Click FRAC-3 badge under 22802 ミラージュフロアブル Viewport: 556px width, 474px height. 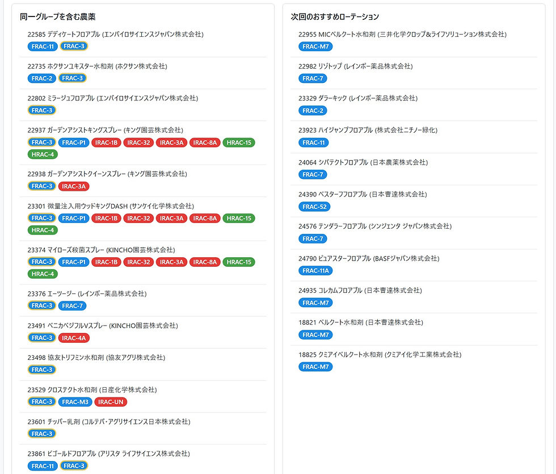[x=42, y=110]
